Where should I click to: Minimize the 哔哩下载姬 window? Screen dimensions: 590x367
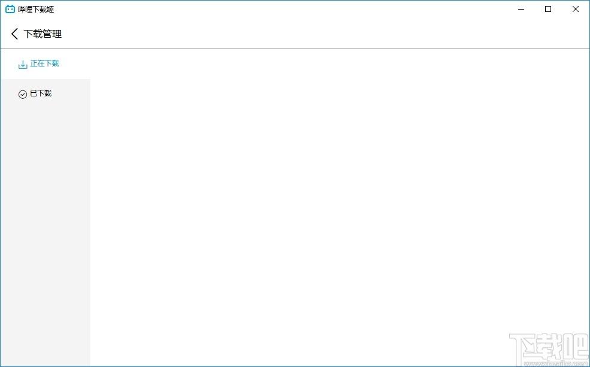(521, 9)
